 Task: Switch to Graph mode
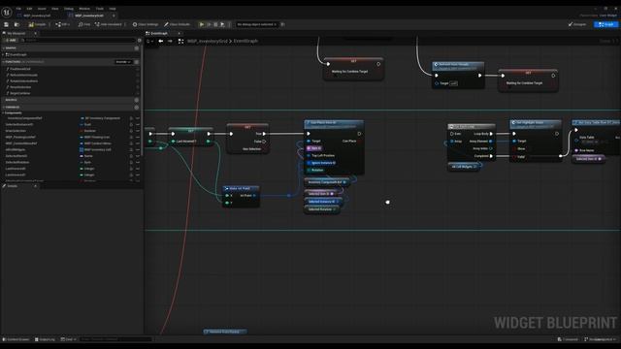pyautogui.click(x=605, y=24)
